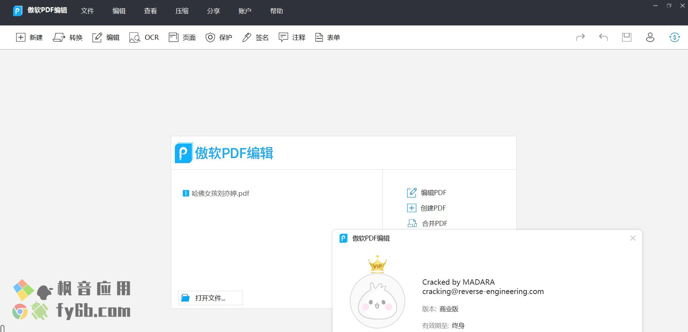The image size is (688, 332).
Task: Click the logo in the popup title
Action: (343, 238)
